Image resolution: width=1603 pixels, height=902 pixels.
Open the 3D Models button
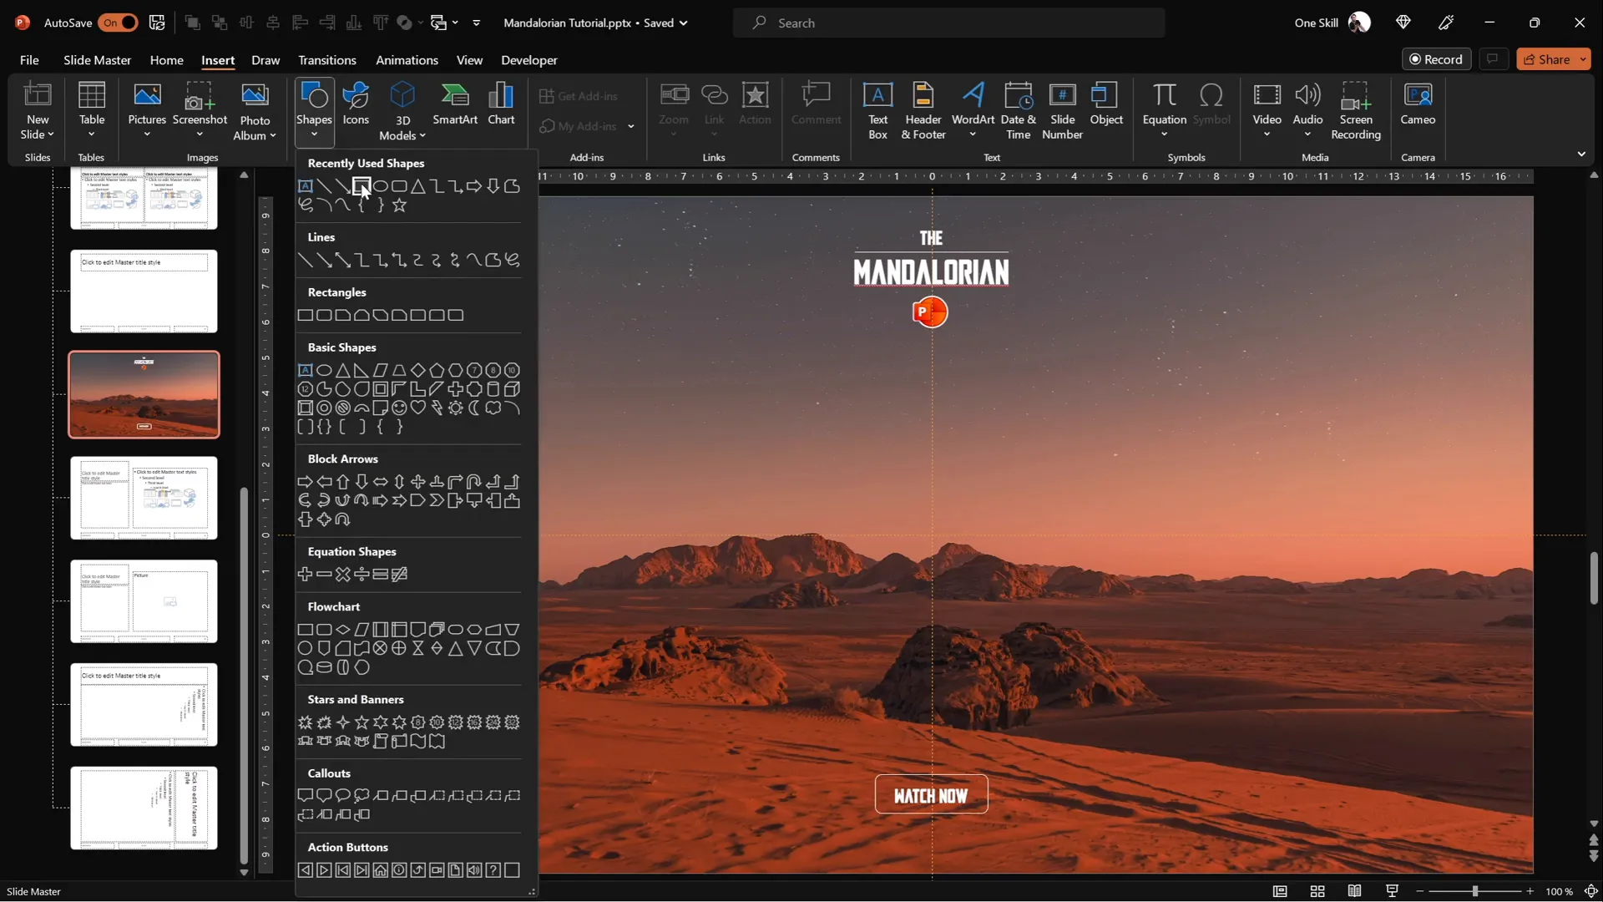click(402, 111)
